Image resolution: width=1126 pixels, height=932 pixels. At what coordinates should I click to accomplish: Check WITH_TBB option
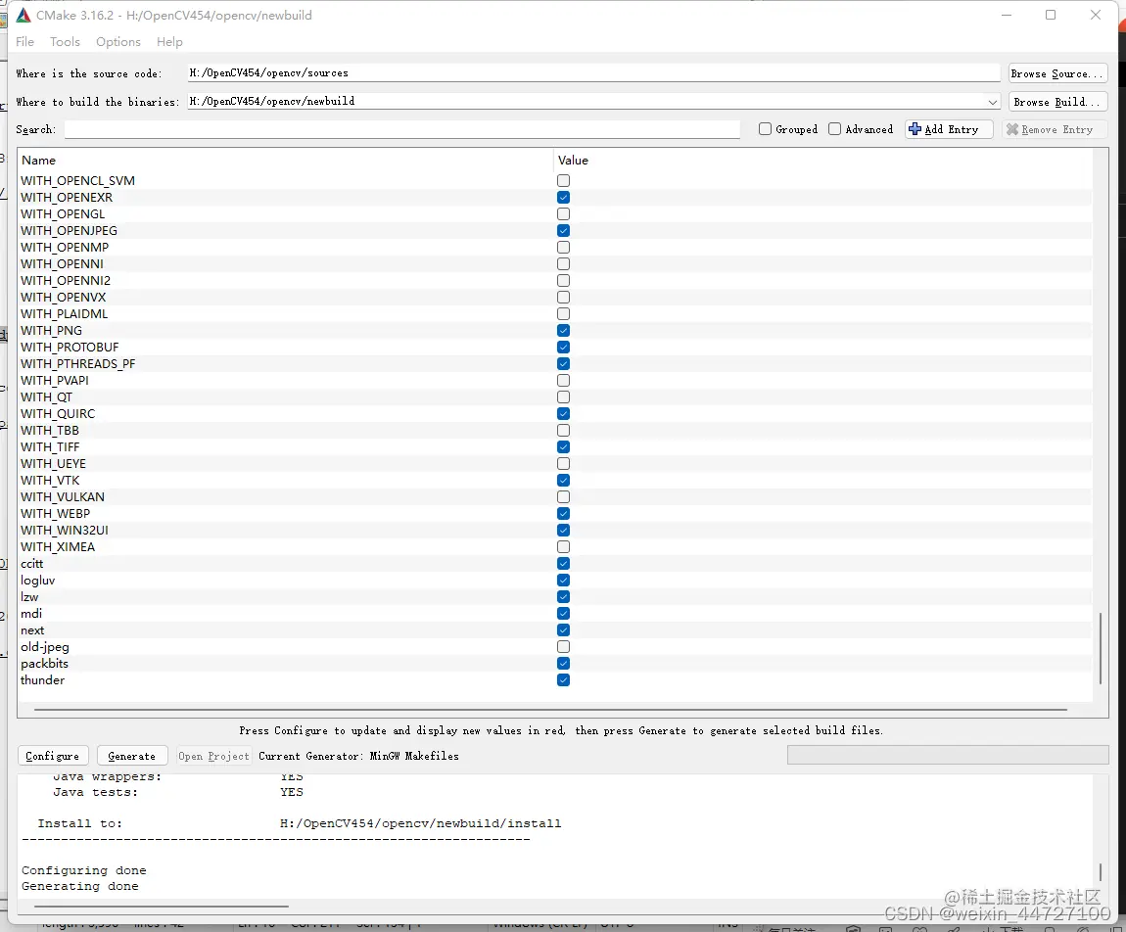coord(564,430)
